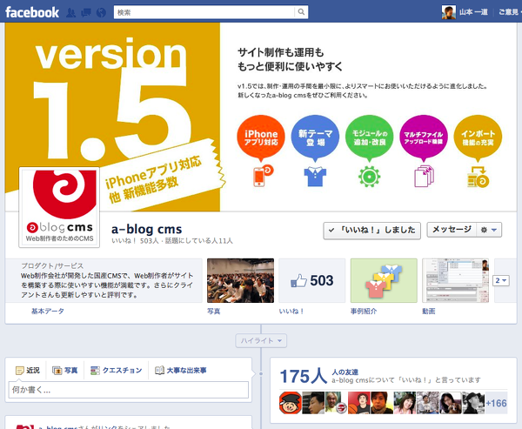Open the 写真 photo thumbnail
522x429 pixels.
240,280
